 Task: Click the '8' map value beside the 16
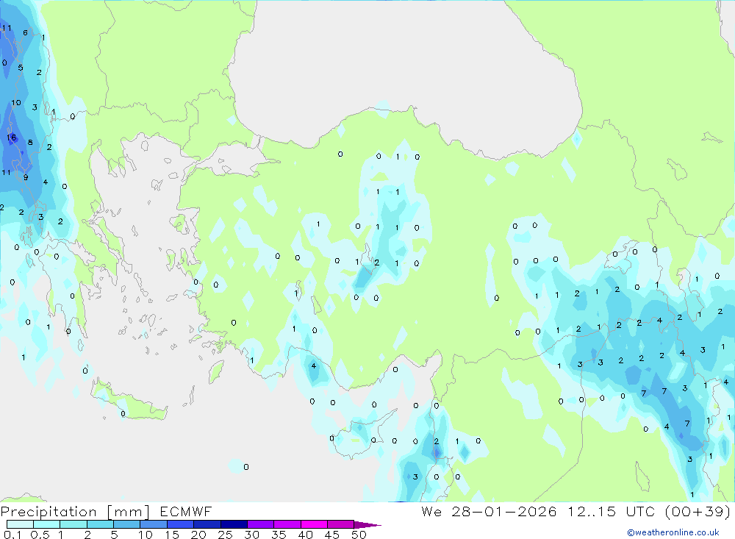tap(30, 142)
